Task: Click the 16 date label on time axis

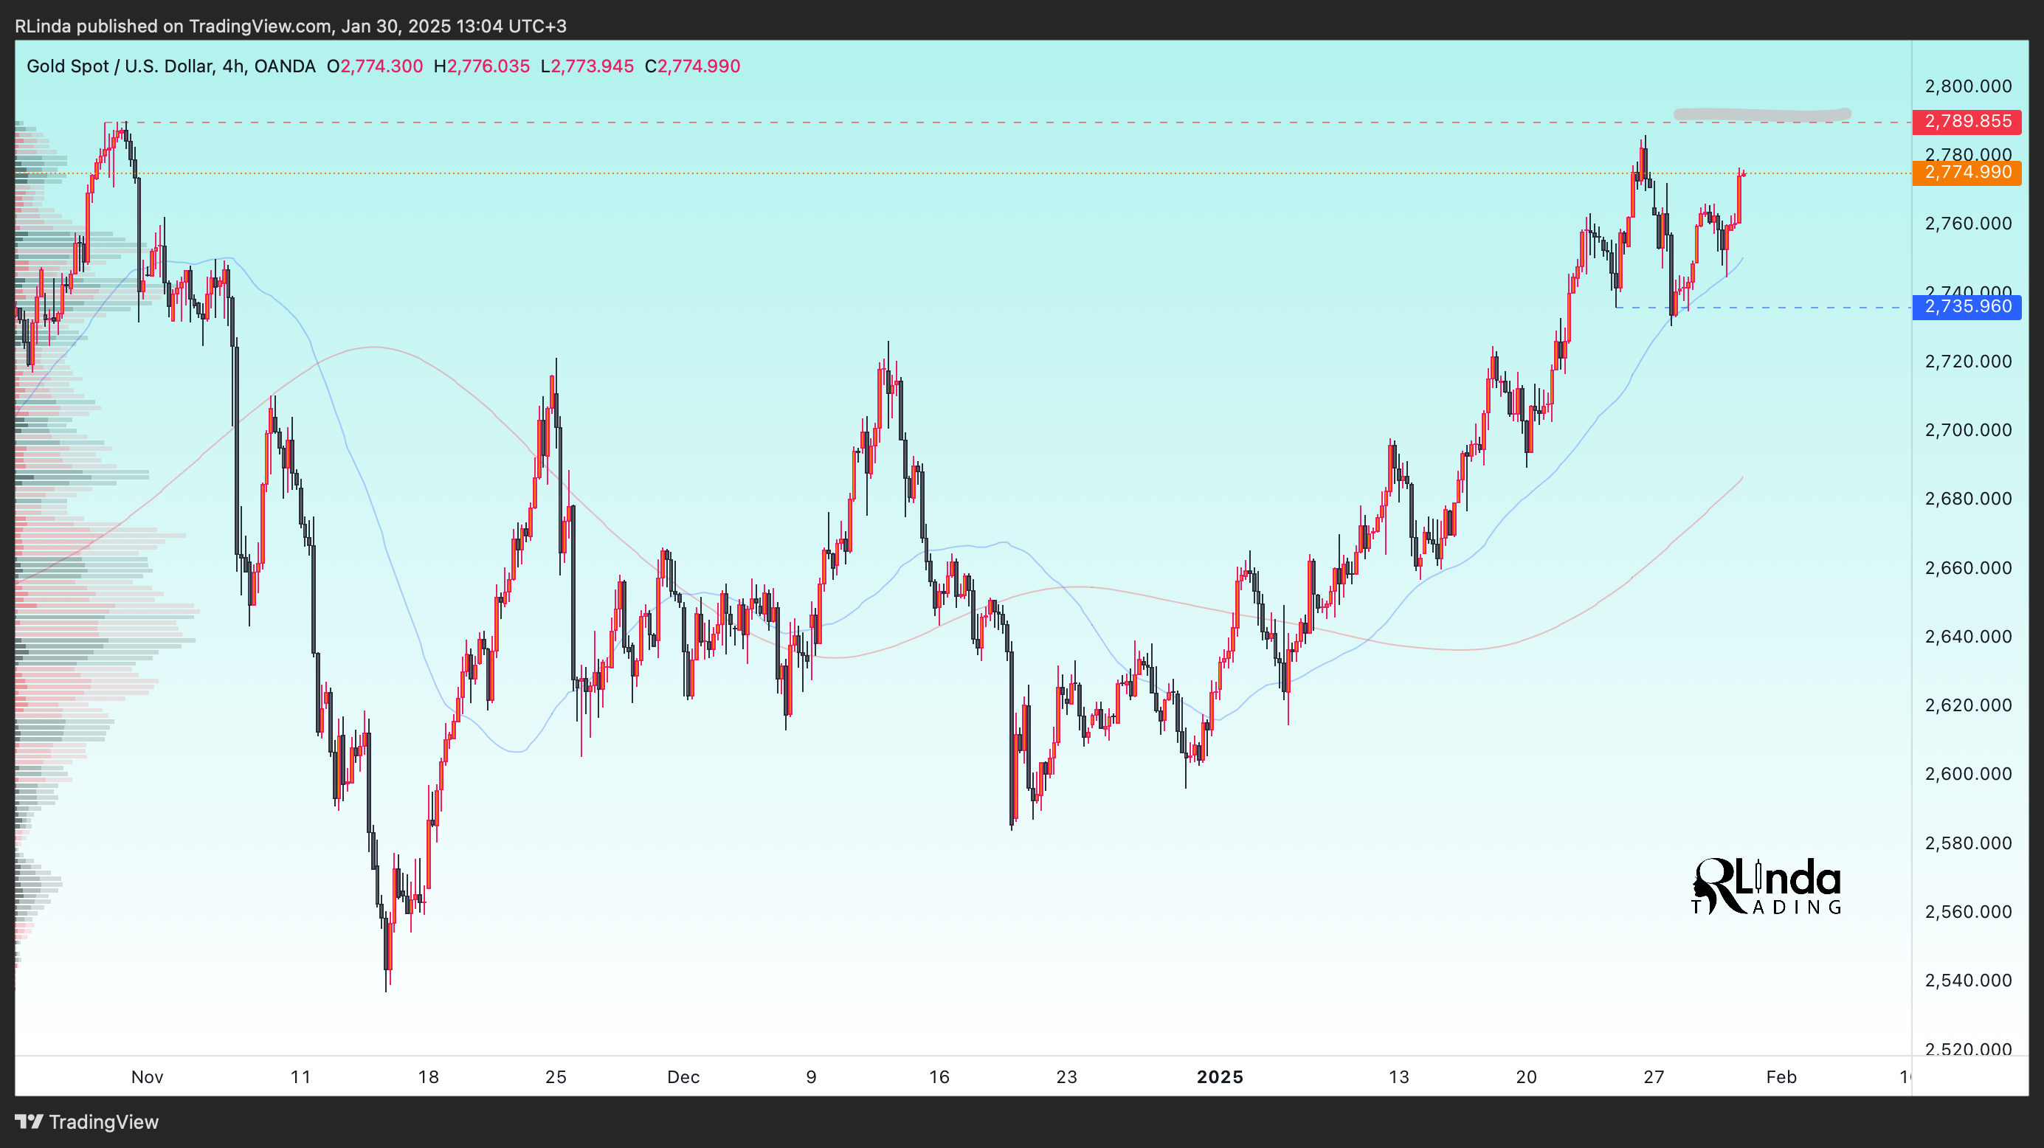Action: click(x=939, y=1076)
